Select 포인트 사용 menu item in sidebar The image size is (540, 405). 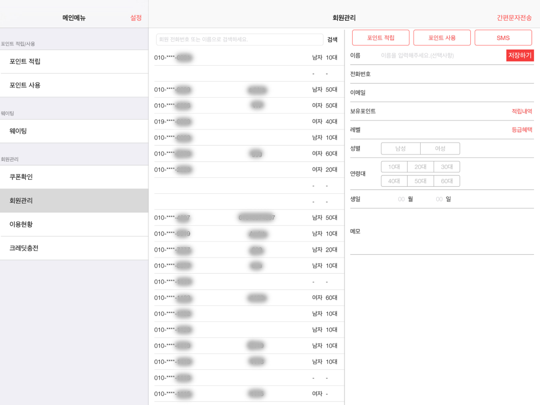(74, 85)
